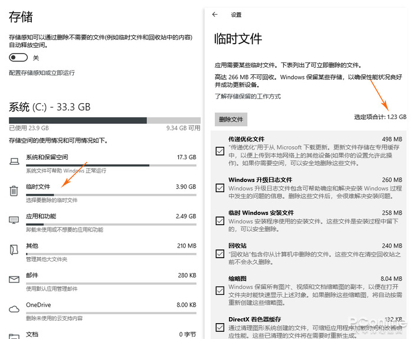Screen dimensions: 413x339
Task: Click the folder icon beside 文档
Action: tap(14, 336)
